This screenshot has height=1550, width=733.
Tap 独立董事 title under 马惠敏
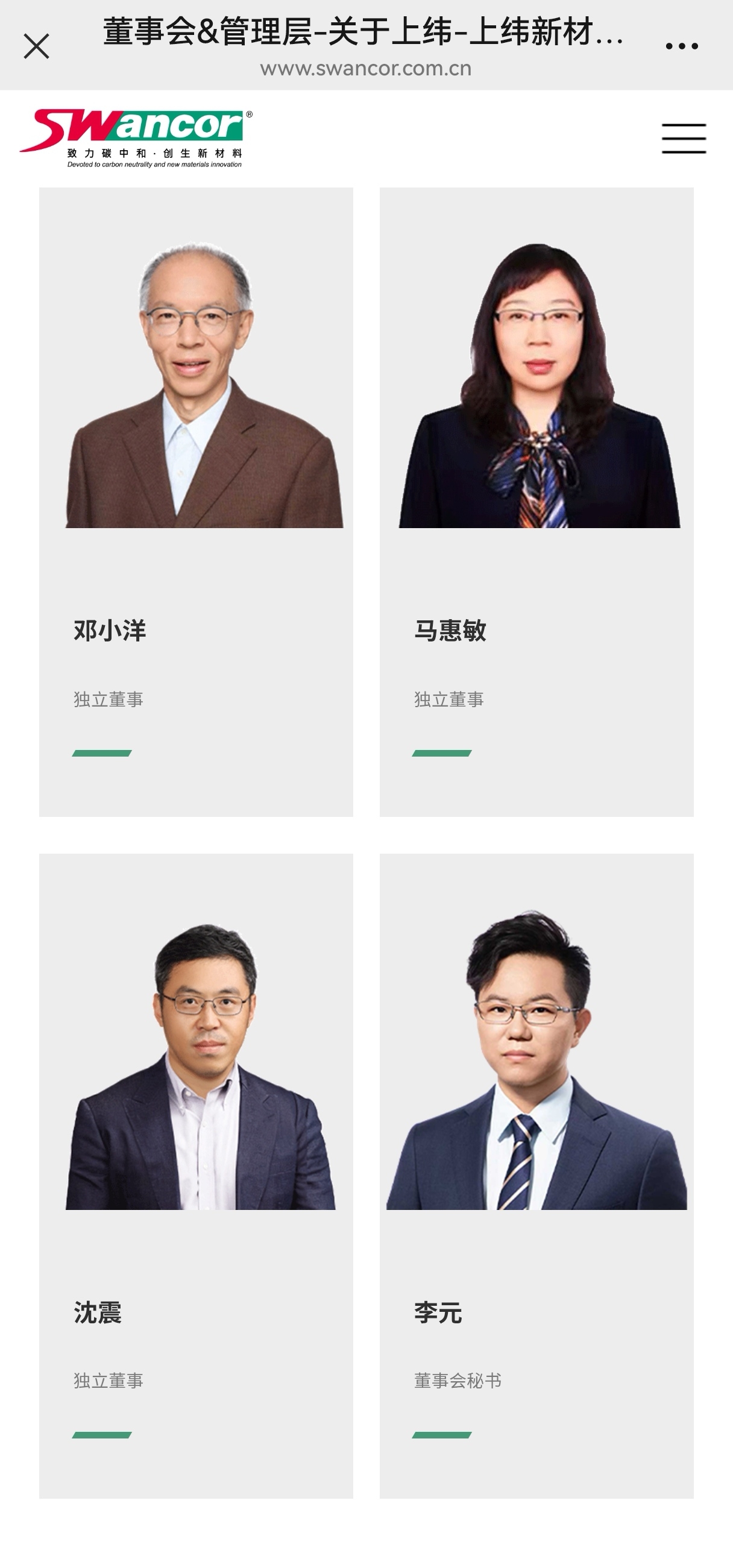point(449,699)
